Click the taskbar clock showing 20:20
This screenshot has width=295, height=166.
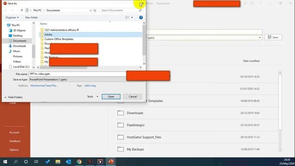(287, 160)
